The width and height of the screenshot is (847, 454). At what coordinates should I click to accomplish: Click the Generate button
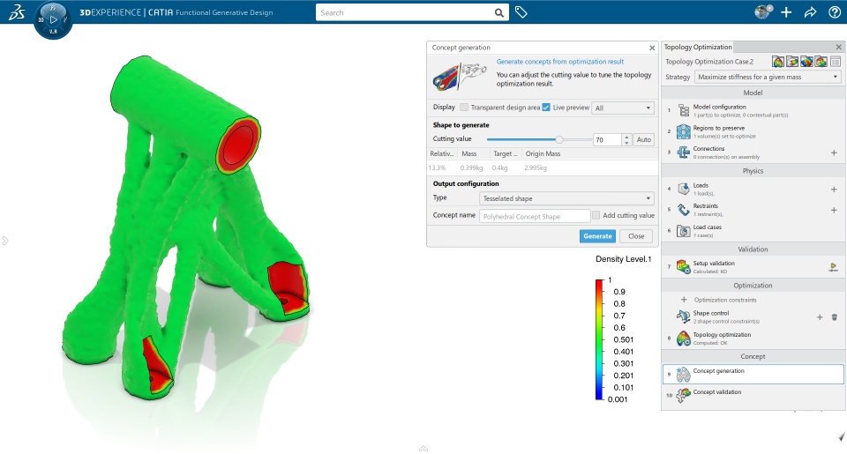click(597, 236)
